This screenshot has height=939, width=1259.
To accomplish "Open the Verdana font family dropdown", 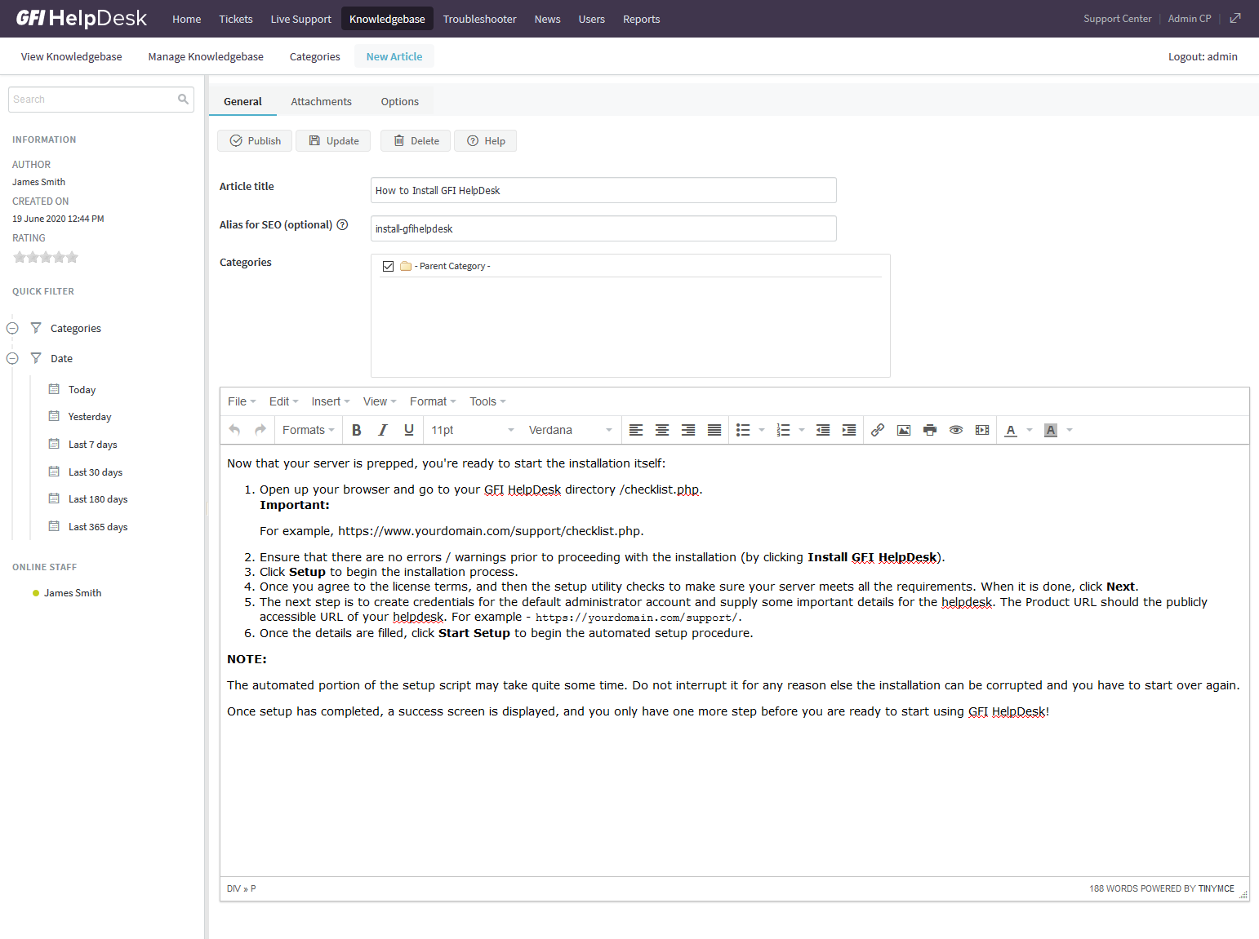I will click(570, 430).
